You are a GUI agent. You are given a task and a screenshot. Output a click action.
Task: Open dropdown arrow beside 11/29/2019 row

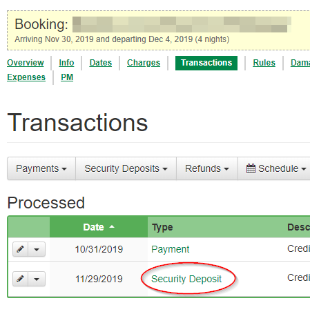tap(37, 279)
